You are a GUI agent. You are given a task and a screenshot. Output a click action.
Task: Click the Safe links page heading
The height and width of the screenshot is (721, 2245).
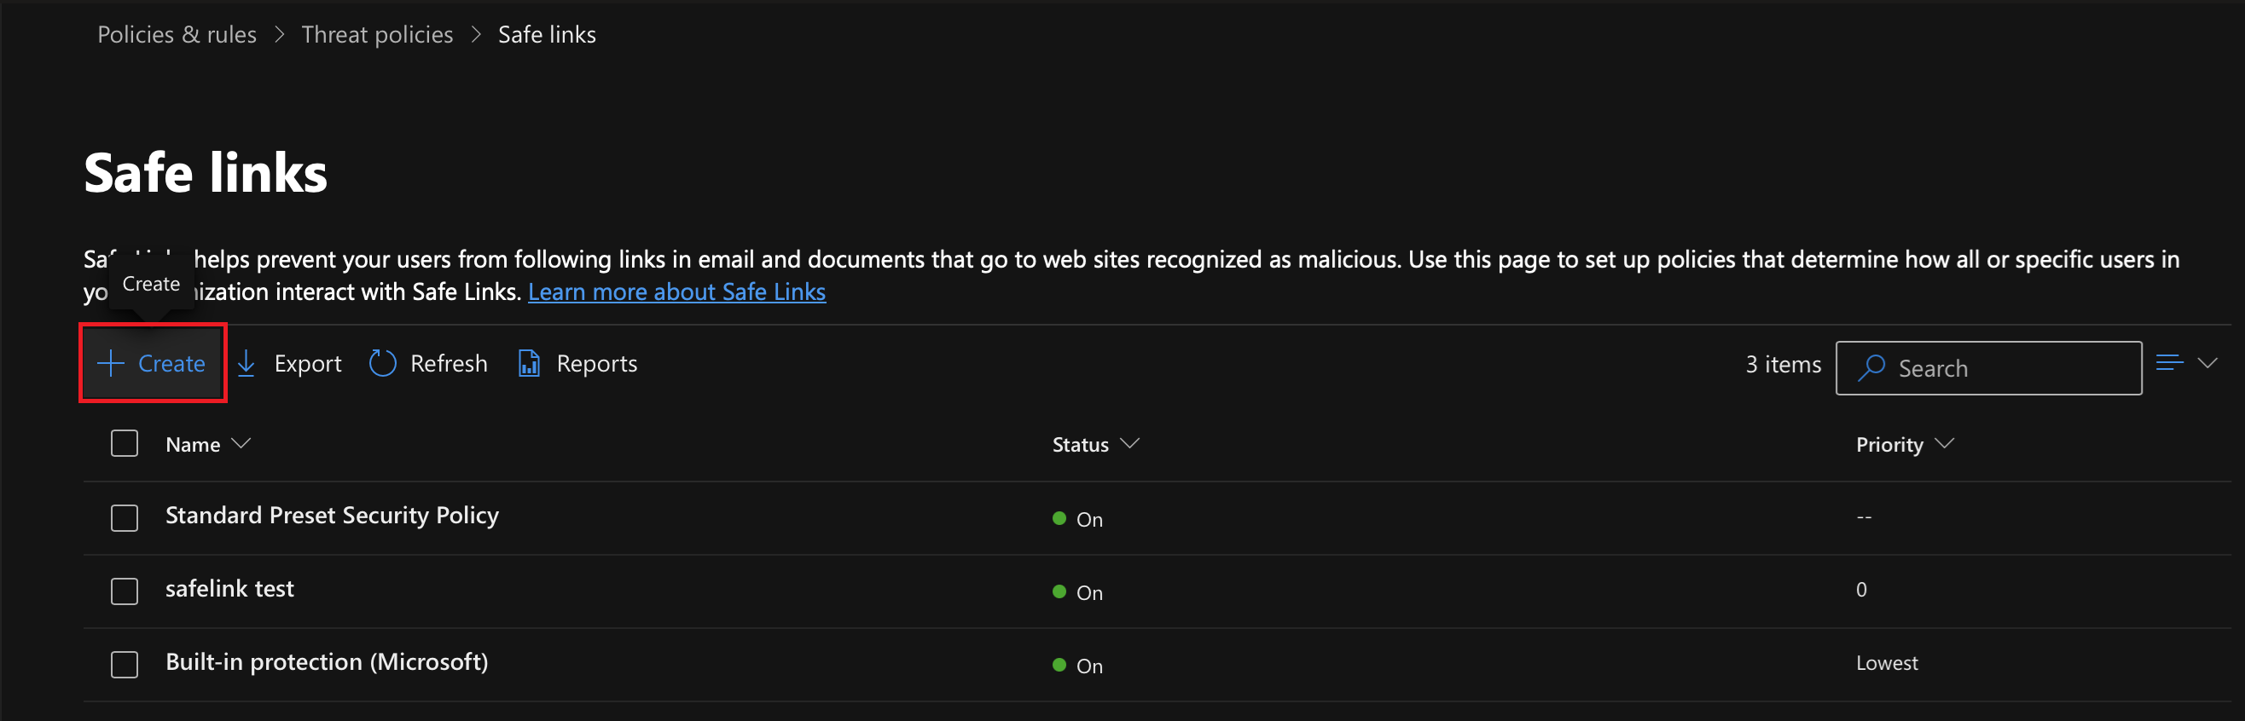pyautogui.click(x=206, y=172)
